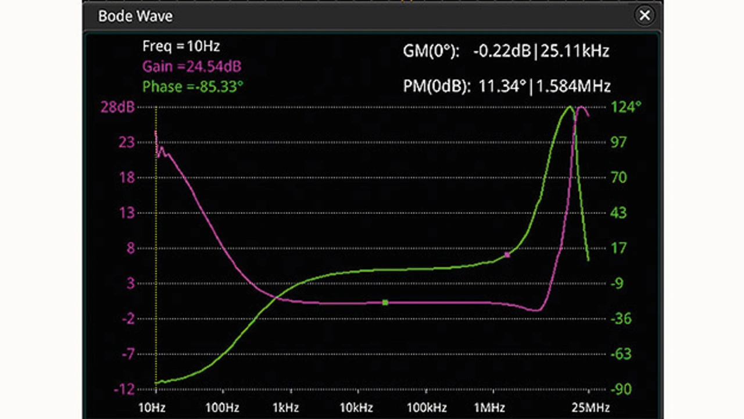Click the 25MHz stop frequency label
Viewport: 744px width, 419px height.
pyautogui.click(x=590, y=407)
